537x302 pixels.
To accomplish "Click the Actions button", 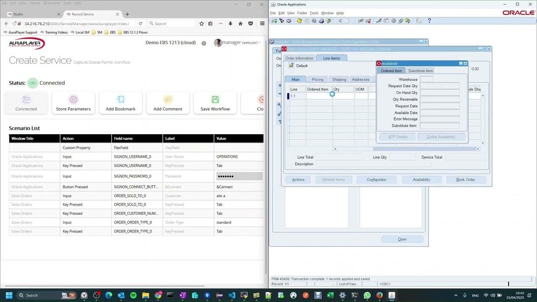I will click(298, 180).
